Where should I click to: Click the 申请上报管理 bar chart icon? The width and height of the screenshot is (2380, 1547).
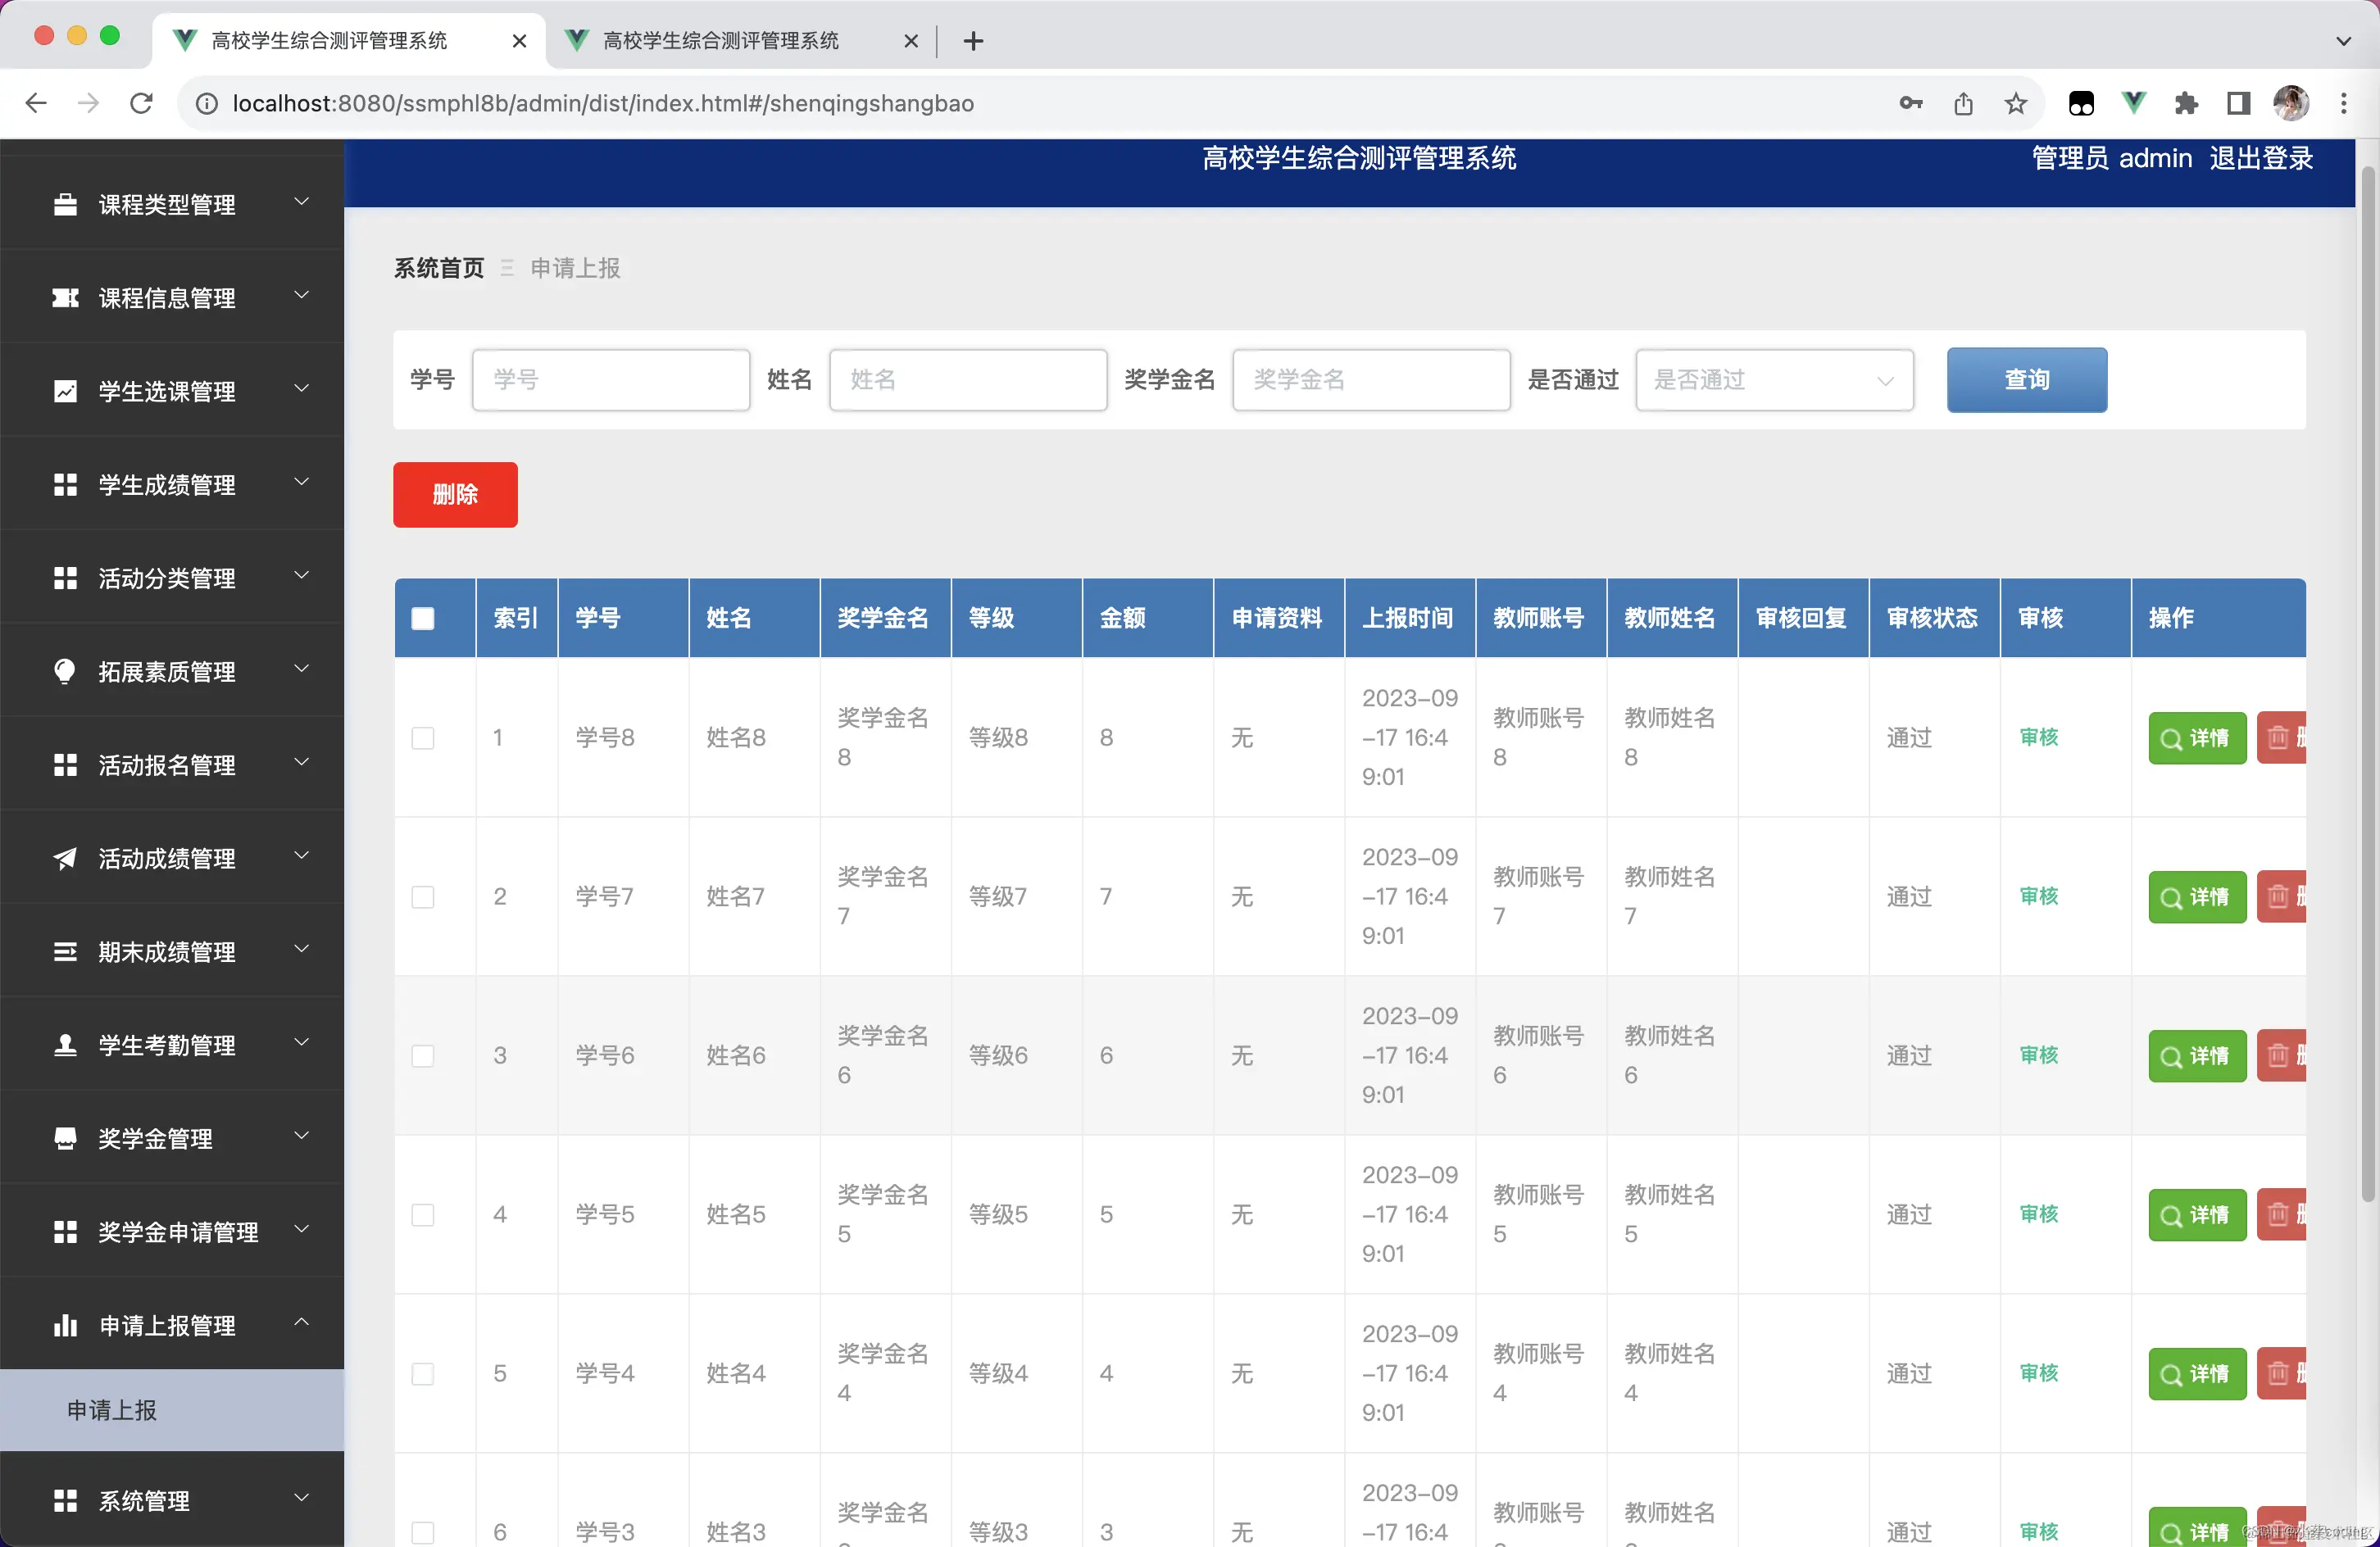65,1325
